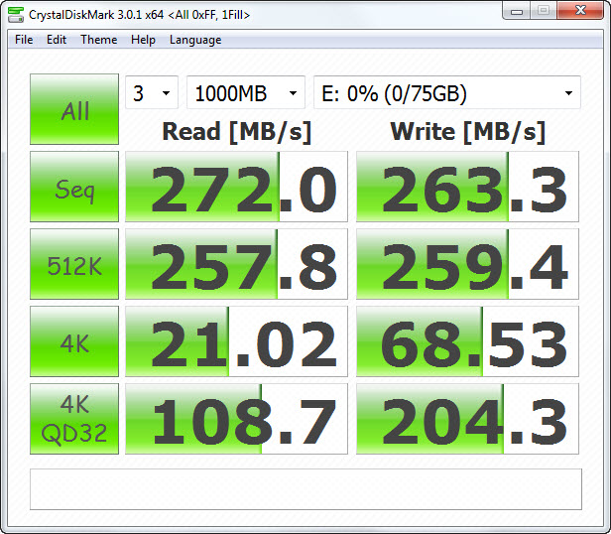
Task: Click the Seq write result 263.3
Action: (467, 187)
